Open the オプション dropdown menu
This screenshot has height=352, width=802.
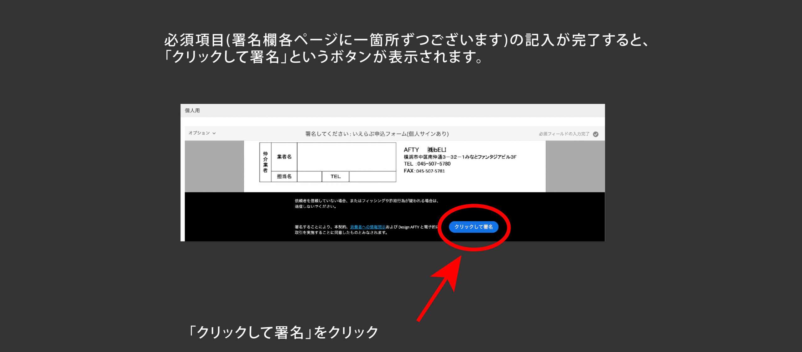pos(199,133)
